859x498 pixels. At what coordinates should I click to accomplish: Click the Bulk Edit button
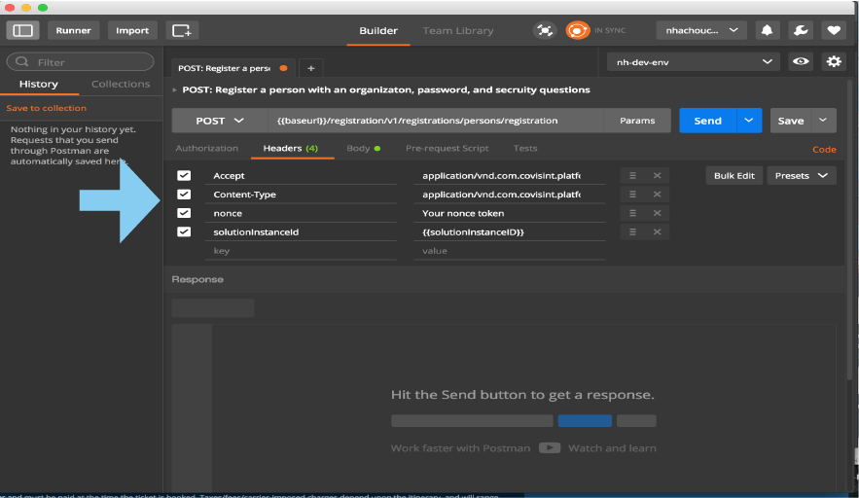(x=734, y=176)
